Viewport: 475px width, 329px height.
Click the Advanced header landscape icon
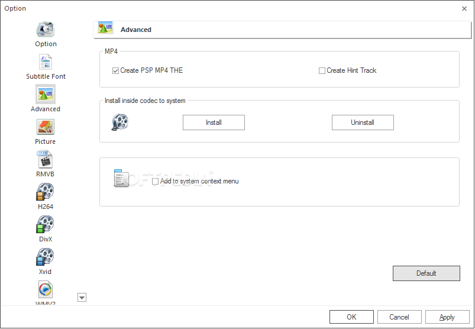(105, 28)
